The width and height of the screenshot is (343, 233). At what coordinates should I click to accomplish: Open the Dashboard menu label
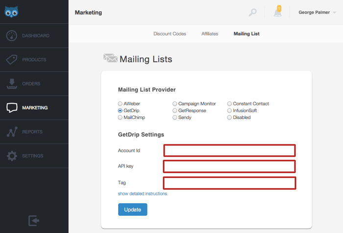tap(36, 36)
